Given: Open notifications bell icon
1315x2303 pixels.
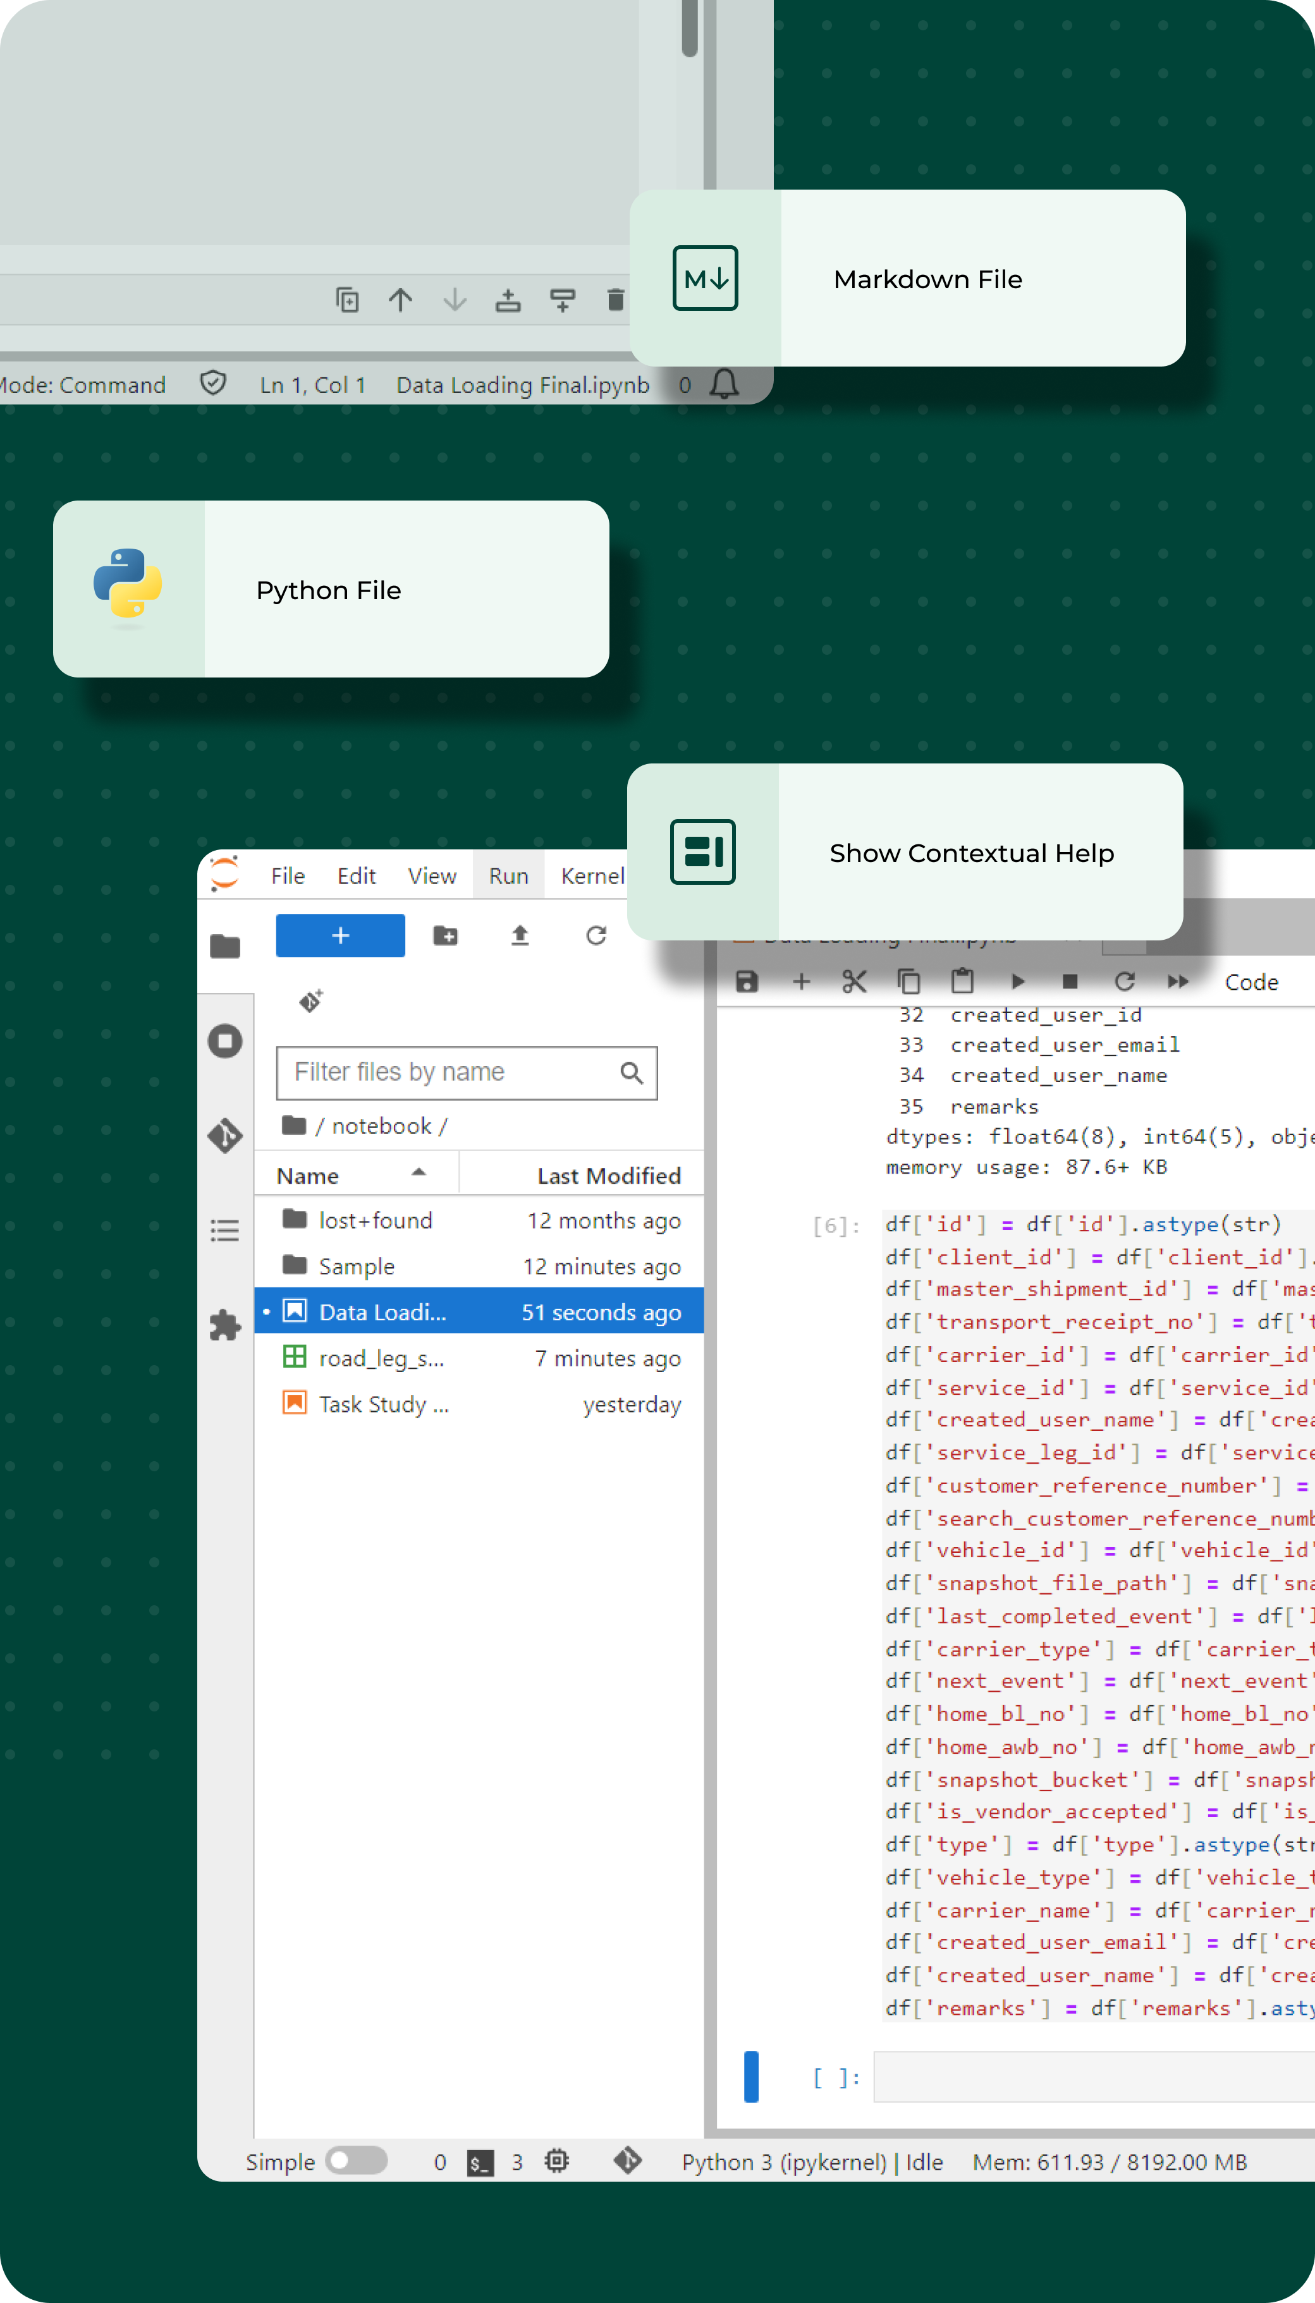Looking at the screenshot, I should tap(725, 385).
